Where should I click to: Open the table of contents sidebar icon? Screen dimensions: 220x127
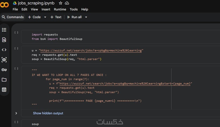4,30
